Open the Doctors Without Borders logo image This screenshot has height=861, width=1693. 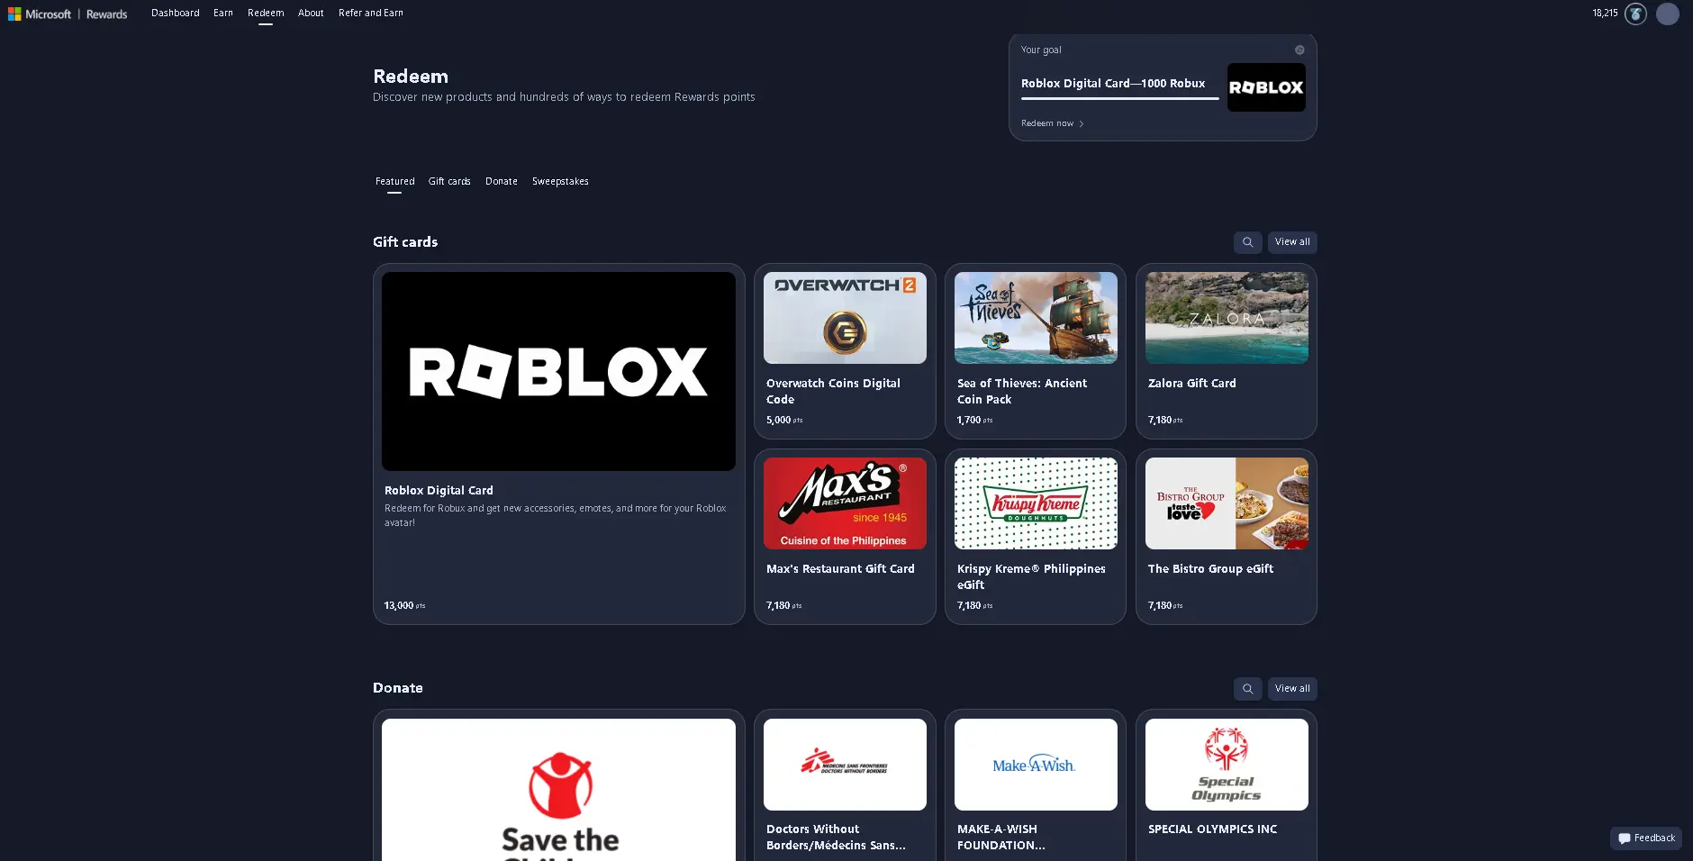click(845, 765)
